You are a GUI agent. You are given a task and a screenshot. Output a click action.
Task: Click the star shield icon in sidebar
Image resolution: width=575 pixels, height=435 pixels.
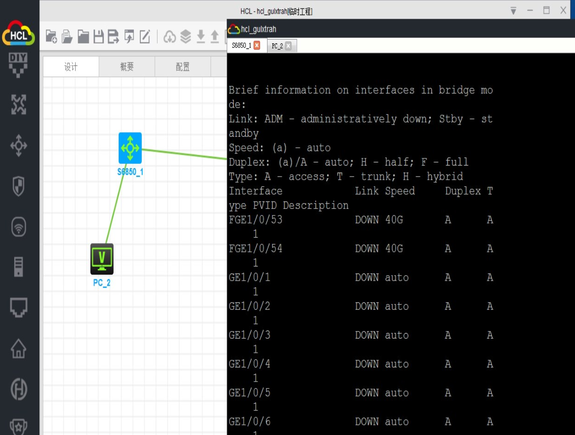18,426
